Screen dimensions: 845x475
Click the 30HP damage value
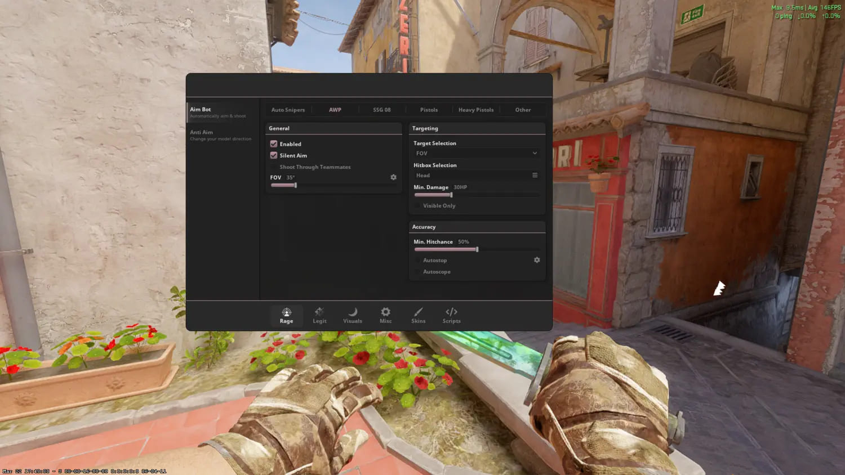[460, 187]
